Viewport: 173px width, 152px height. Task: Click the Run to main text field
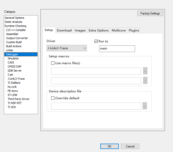point(117,49)
